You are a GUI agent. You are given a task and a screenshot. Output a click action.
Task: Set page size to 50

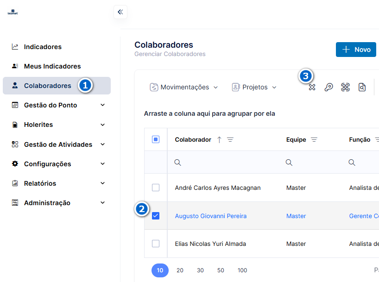[221, 270]
